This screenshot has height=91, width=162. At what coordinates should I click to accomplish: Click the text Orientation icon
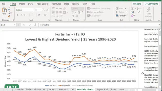tap(62, 16)
